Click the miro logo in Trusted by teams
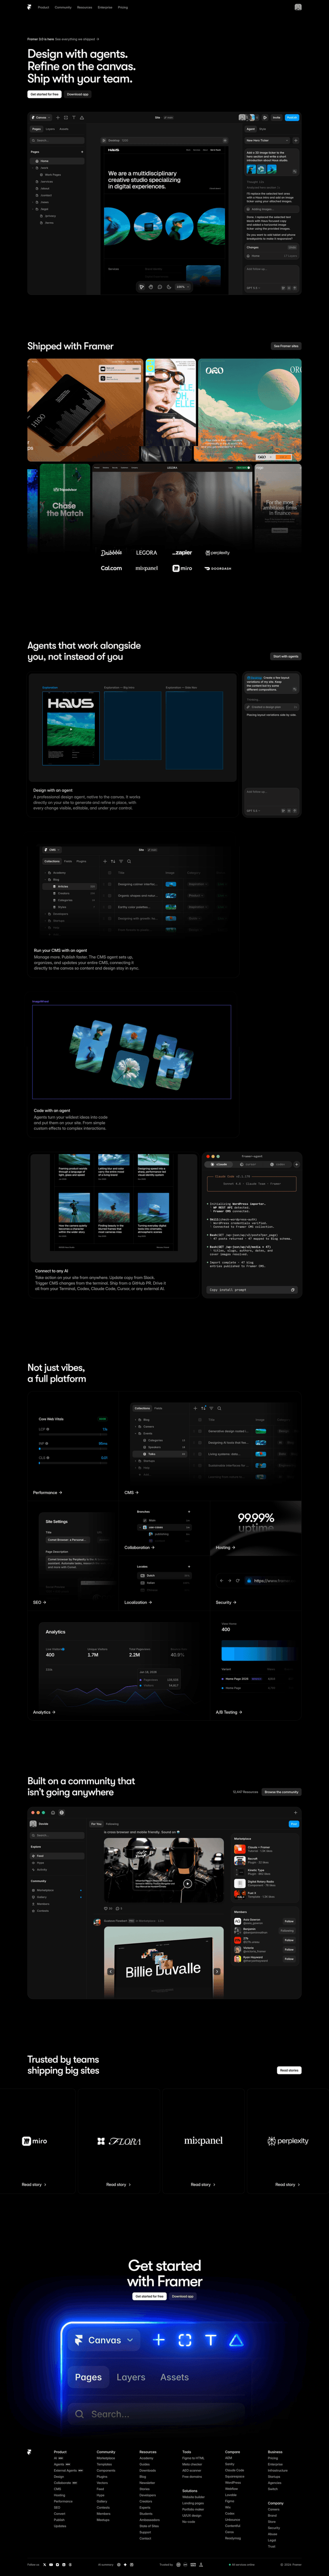Screen dimensions: 329x2576 tap(35, 2141)
